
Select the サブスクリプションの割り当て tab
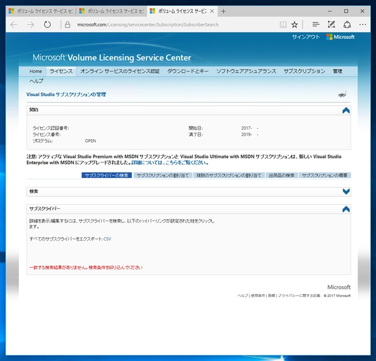point(162,175)
